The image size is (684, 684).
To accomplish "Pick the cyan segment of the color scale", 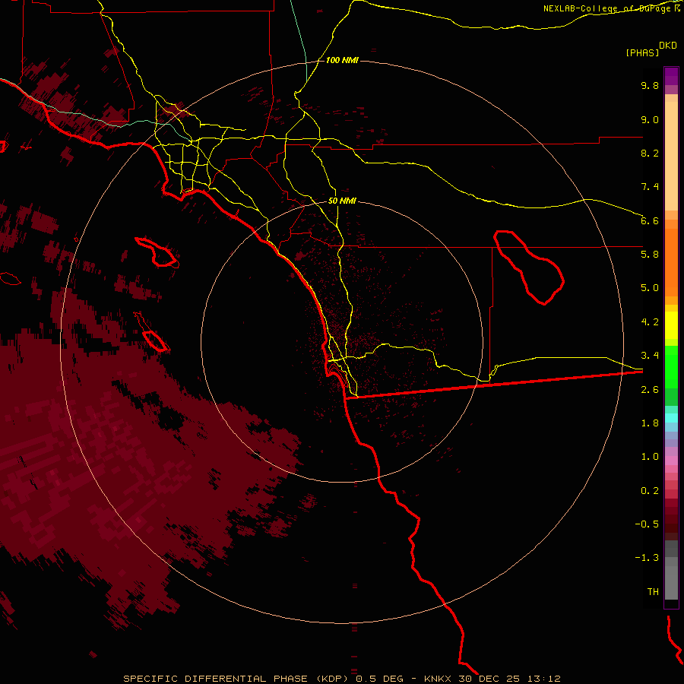I will point(671,417).
